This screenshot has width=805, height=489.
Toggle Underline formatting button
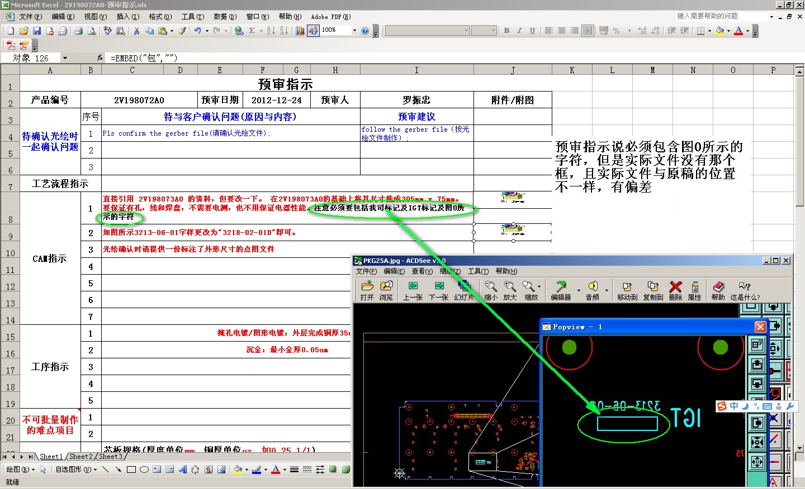click(x=532, y=31)
